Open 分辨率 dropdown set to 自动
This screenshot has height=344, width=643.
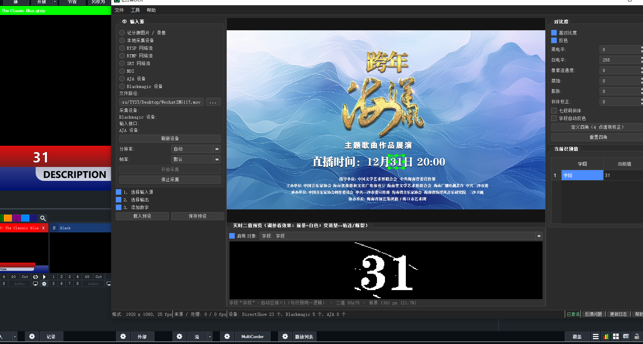click(x=196, y=149)
